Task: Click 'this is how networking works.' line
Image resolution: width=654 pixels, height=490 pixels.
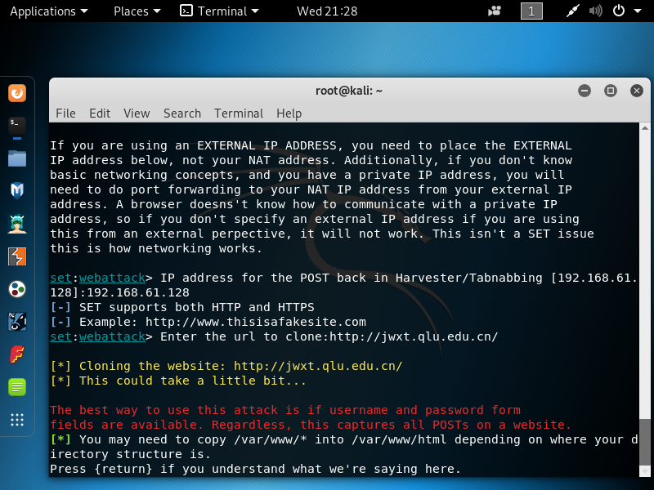Action: click(156, 248)
